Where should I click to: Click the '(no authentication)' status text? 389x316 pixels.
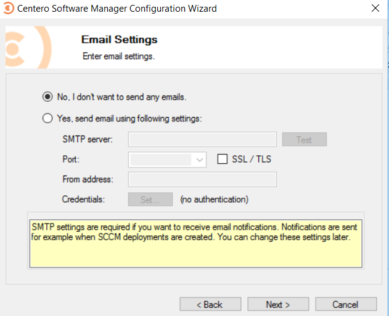coord(215,199)
